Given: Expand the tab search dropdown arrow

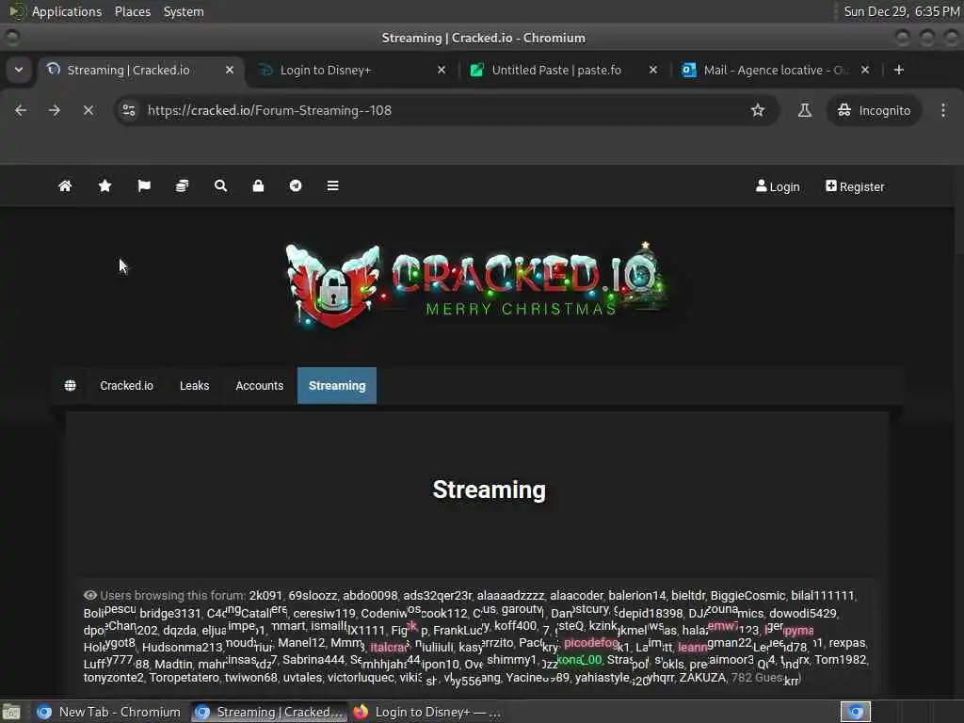Looking at the screenshot, I should [19, 70].
